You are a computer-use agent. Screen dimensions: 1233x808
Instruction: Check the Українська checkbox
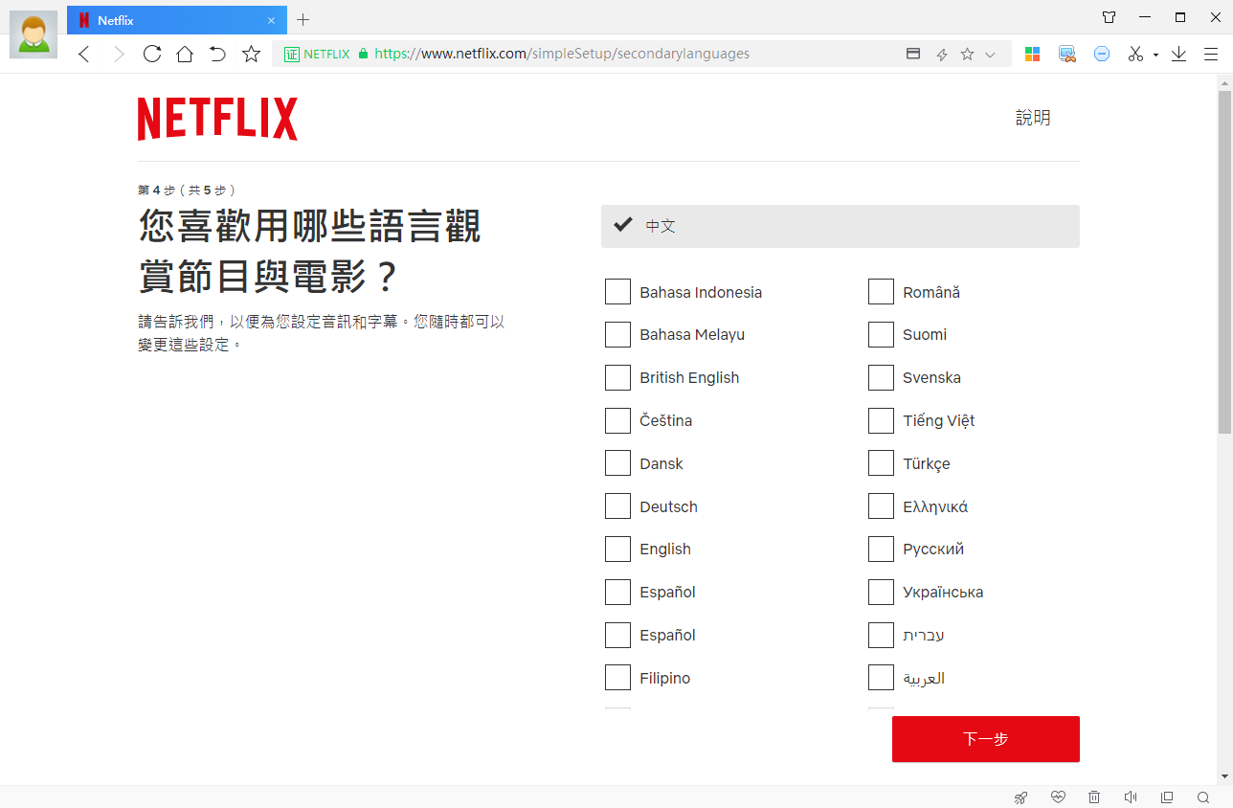(881, 592)
